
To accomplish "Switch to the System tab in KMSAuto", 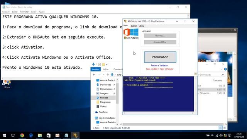I will pos(134,26).
